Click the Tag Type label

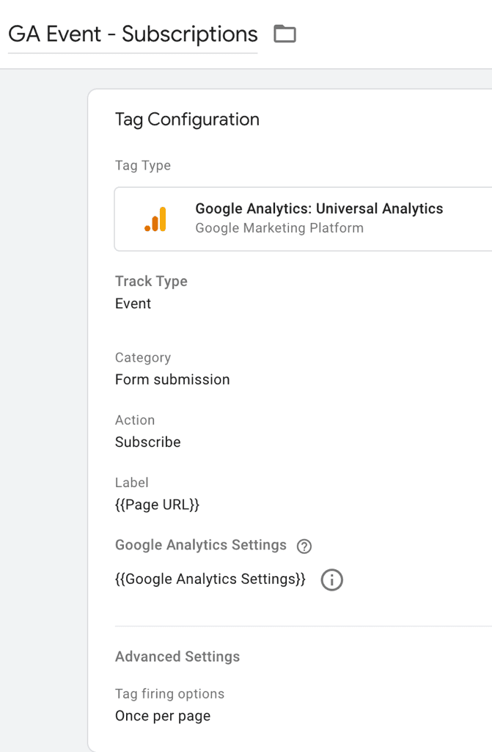[143, 166]
